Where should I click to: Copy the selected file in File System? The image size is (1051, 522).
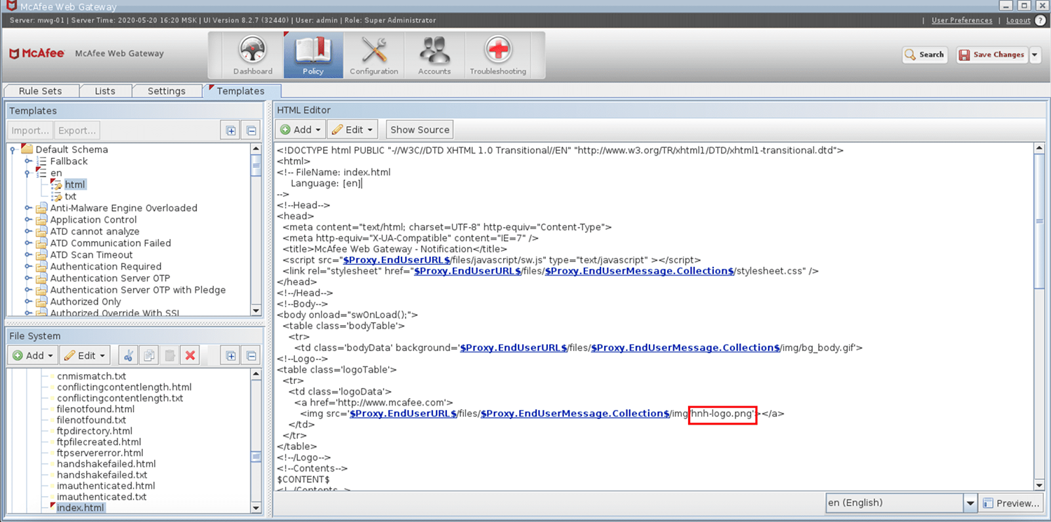pos(149,355)
